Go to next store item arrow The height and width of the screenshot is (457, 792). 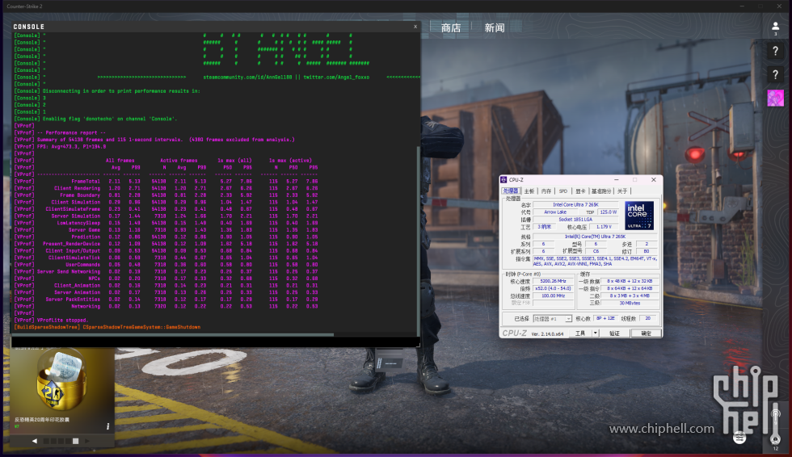(x=87, y=441)
